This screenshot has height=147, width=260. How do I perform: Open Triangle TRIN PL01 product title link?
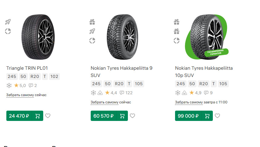tap(27, 68)
